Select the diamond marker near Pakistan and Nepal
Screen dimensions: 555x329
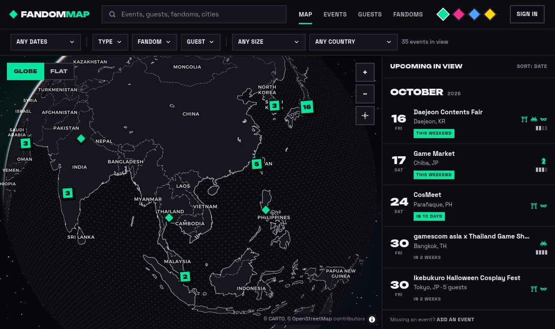click(81, 139)
